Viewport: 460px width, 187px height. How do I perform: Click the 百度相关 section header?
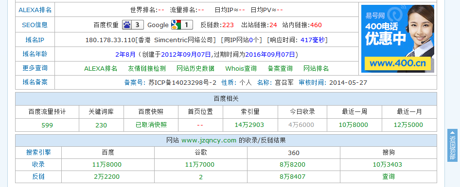(x=226, y=99)
